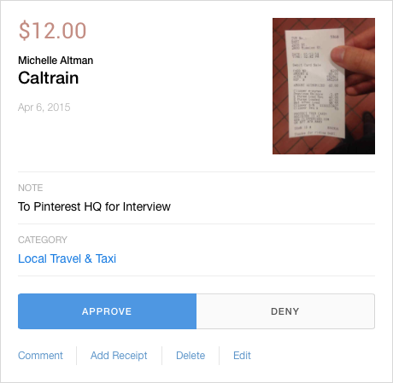
Task: Click the Caltrain merchant title
Action: pyautogui.click(x=49, y=78)
